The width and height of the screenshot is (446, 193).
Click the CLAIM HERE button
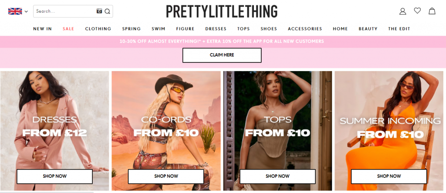tap(222, 55)
